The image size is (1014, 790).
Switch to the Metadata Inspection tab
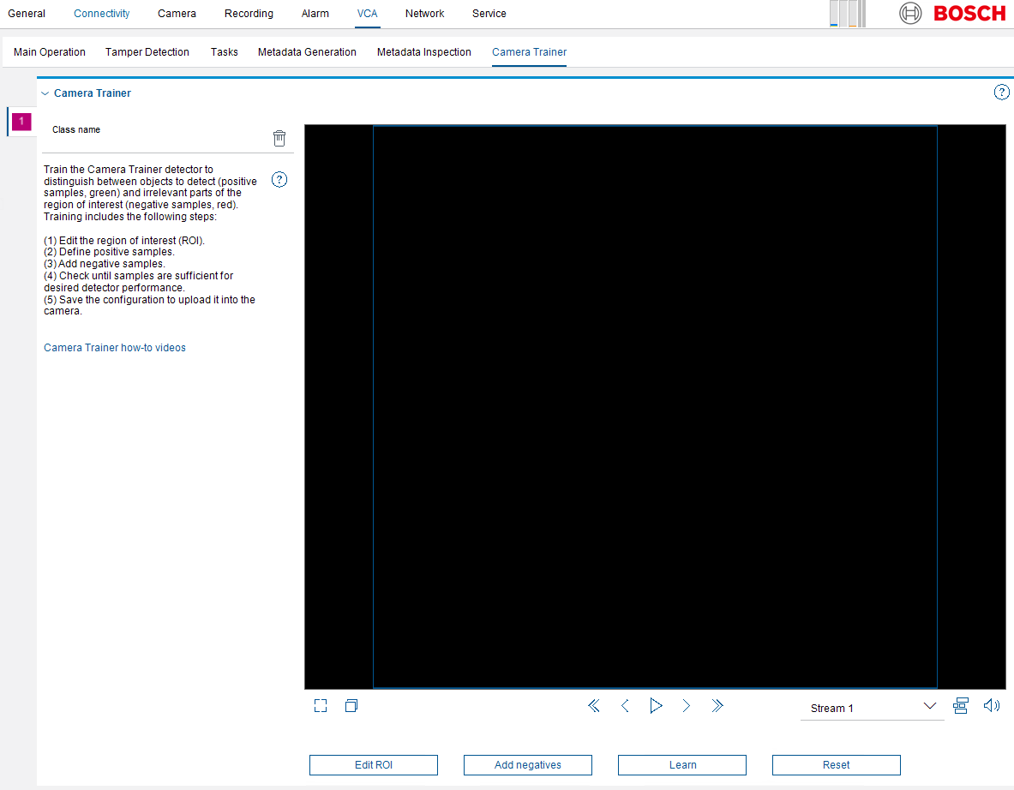[423, 52]
